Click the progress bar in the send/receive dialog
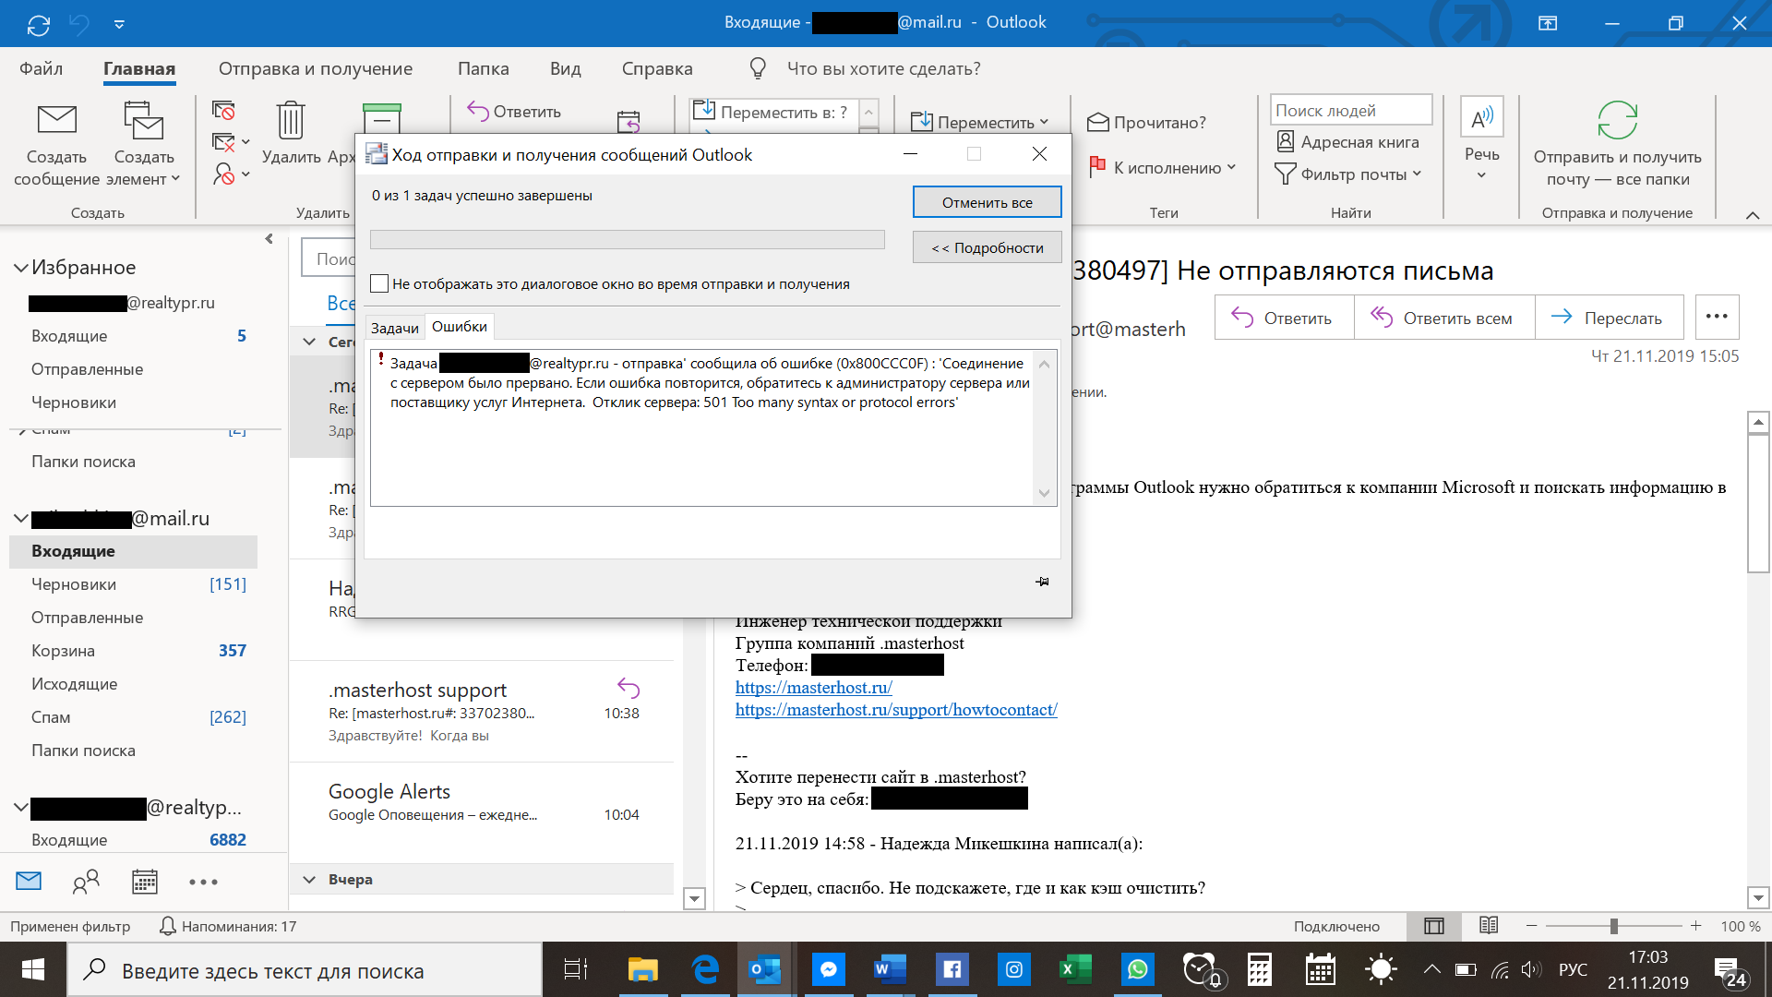The image size is (1772, 997). point(628,240)
